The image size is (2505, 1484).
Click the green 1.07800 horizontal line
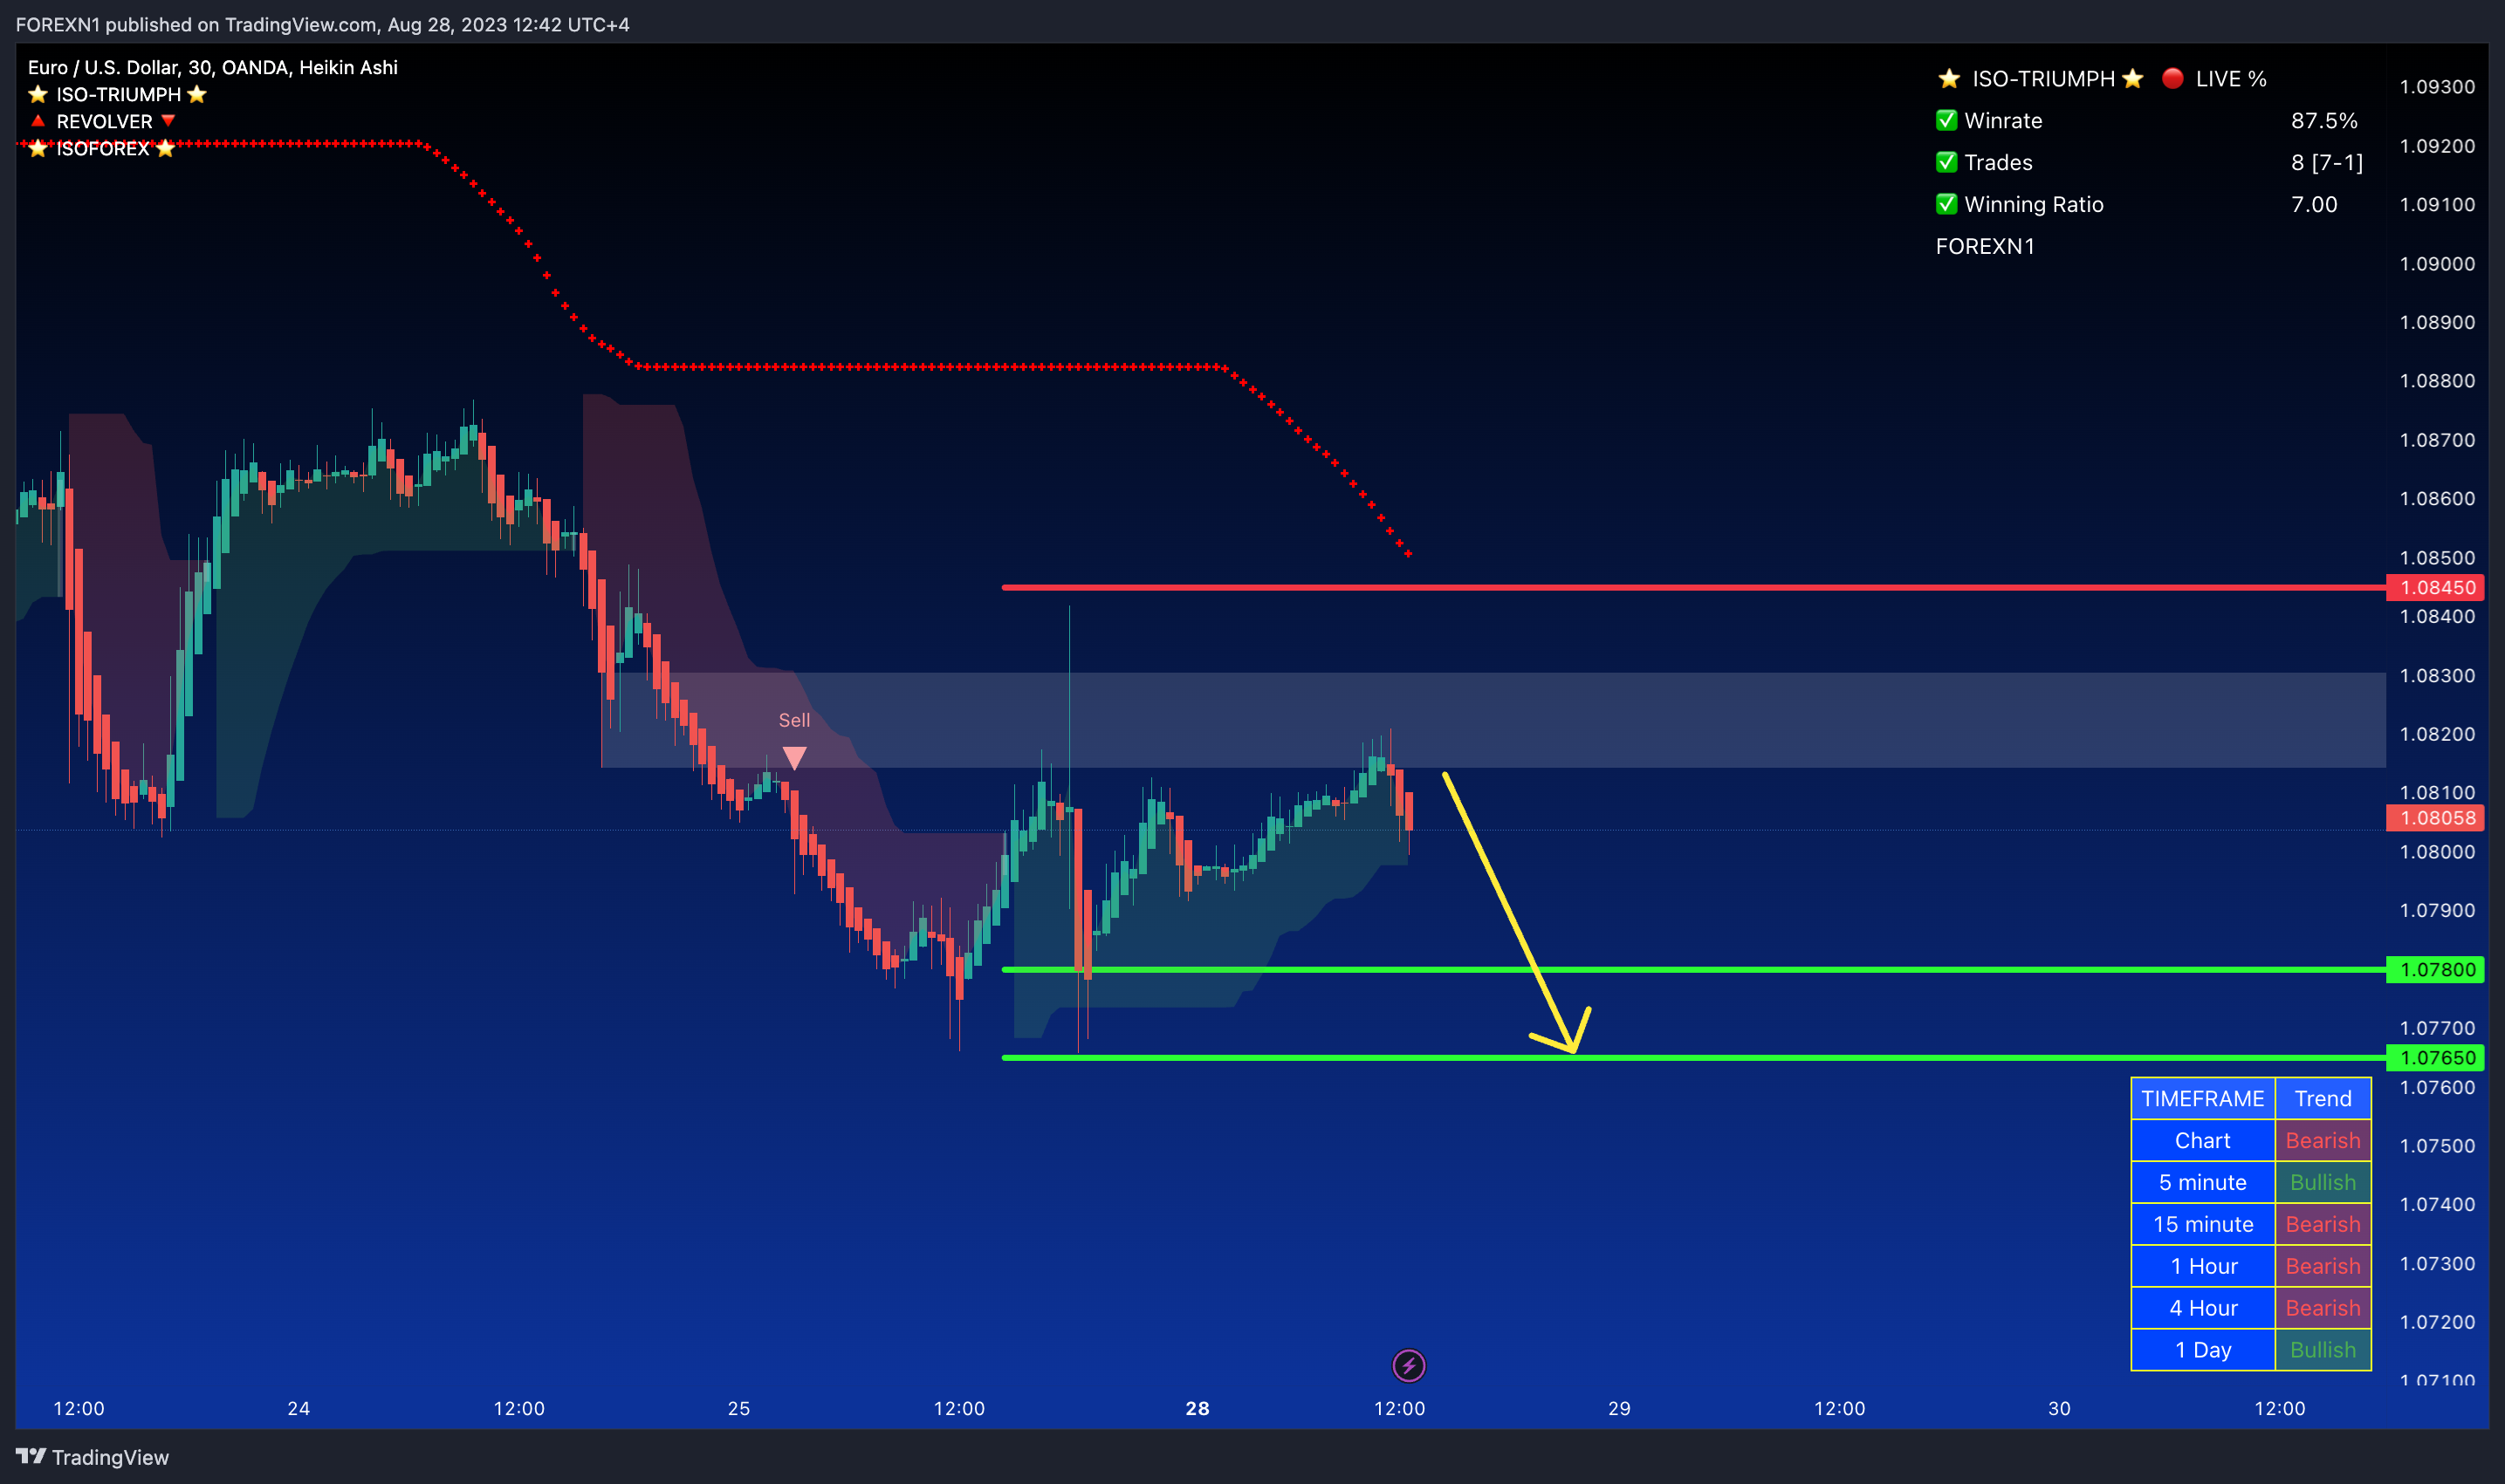(x=1693, y=969)
